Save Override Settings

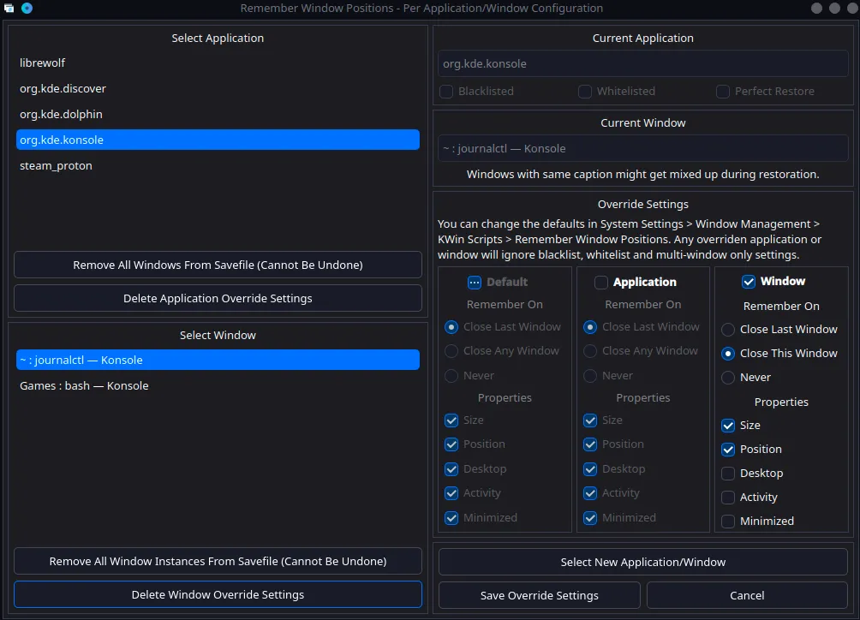(x=539, y=596)
